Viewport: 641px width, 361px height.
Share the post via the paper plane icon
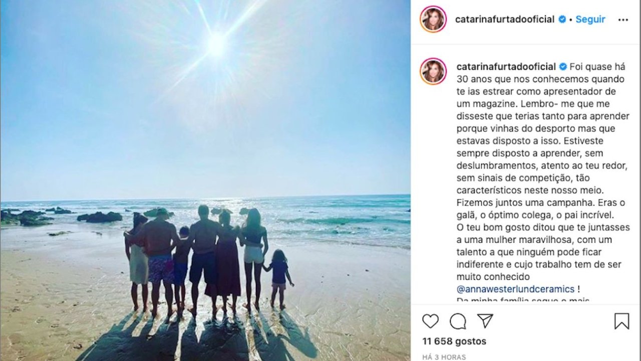click(x=485, y=321)
